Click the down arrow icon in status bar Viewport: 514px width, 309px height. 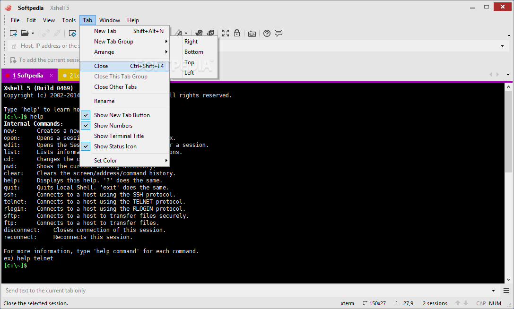(465, 303)
